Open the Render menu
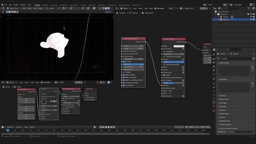Viewport: 256px width, 144px height. 16,5
